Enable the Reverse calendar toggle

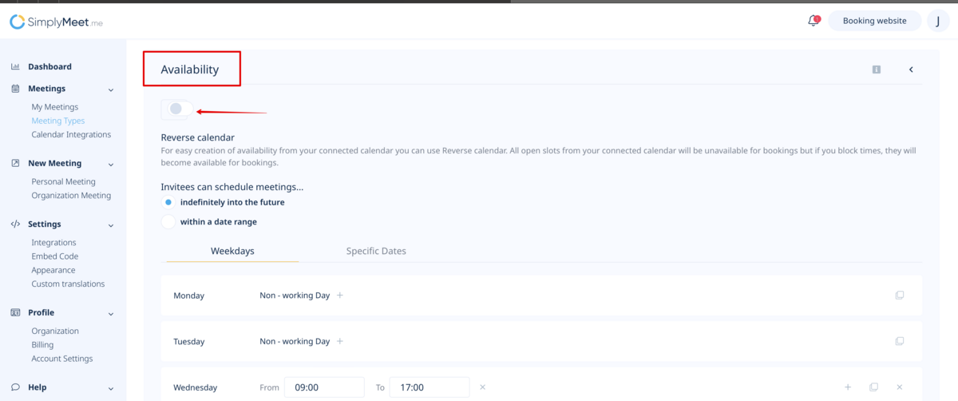point(176,109)
